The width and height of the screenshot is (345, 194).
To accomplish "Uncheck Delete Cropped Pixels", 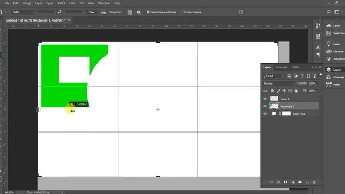I will click(x=148, y=12).
